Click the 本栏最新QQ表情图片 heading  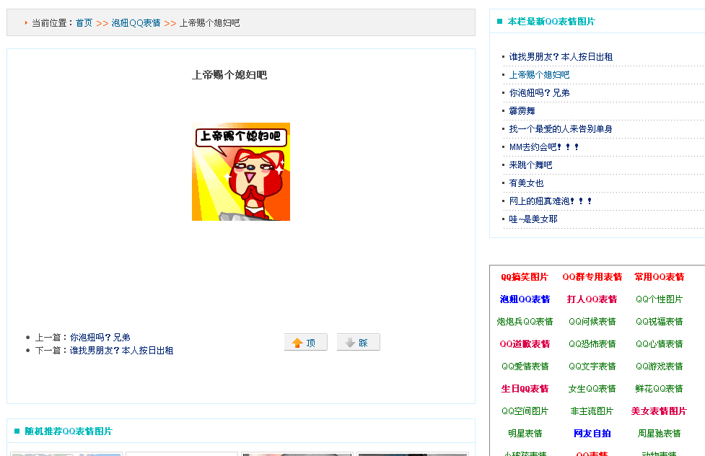(551, 21)
